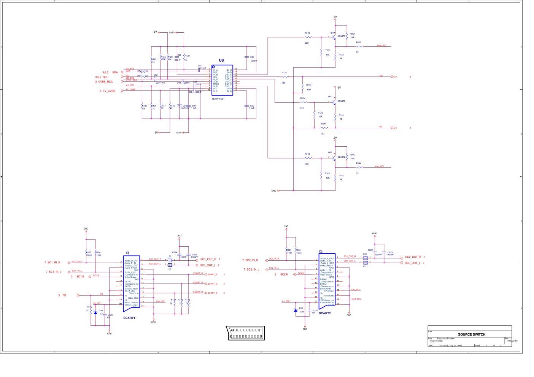The width and height of the screenshot is (534, 377).
Task: Select the SCART_B off-page connector
Action: pos(211,274)
